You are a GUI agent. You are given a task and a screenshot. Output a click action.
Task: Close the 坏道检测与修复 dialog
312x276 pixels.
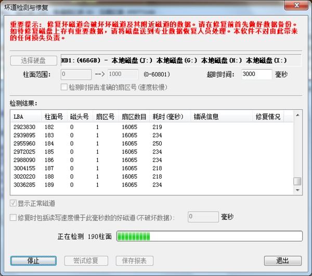coord(296,5)
